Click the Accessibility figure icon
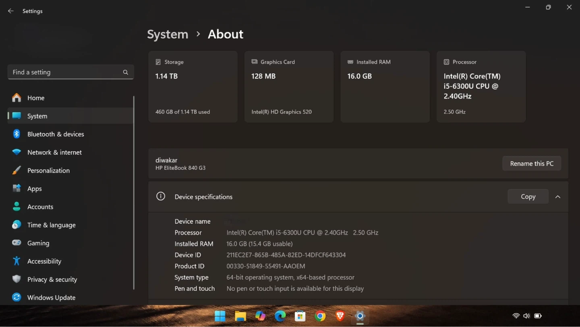580x327 pixels. tap(17, 261)
